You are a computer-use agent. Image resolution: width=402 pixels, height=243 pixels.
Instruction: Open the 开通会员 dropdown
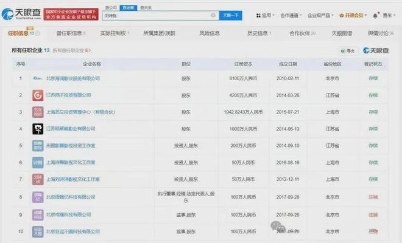[353, 16]
